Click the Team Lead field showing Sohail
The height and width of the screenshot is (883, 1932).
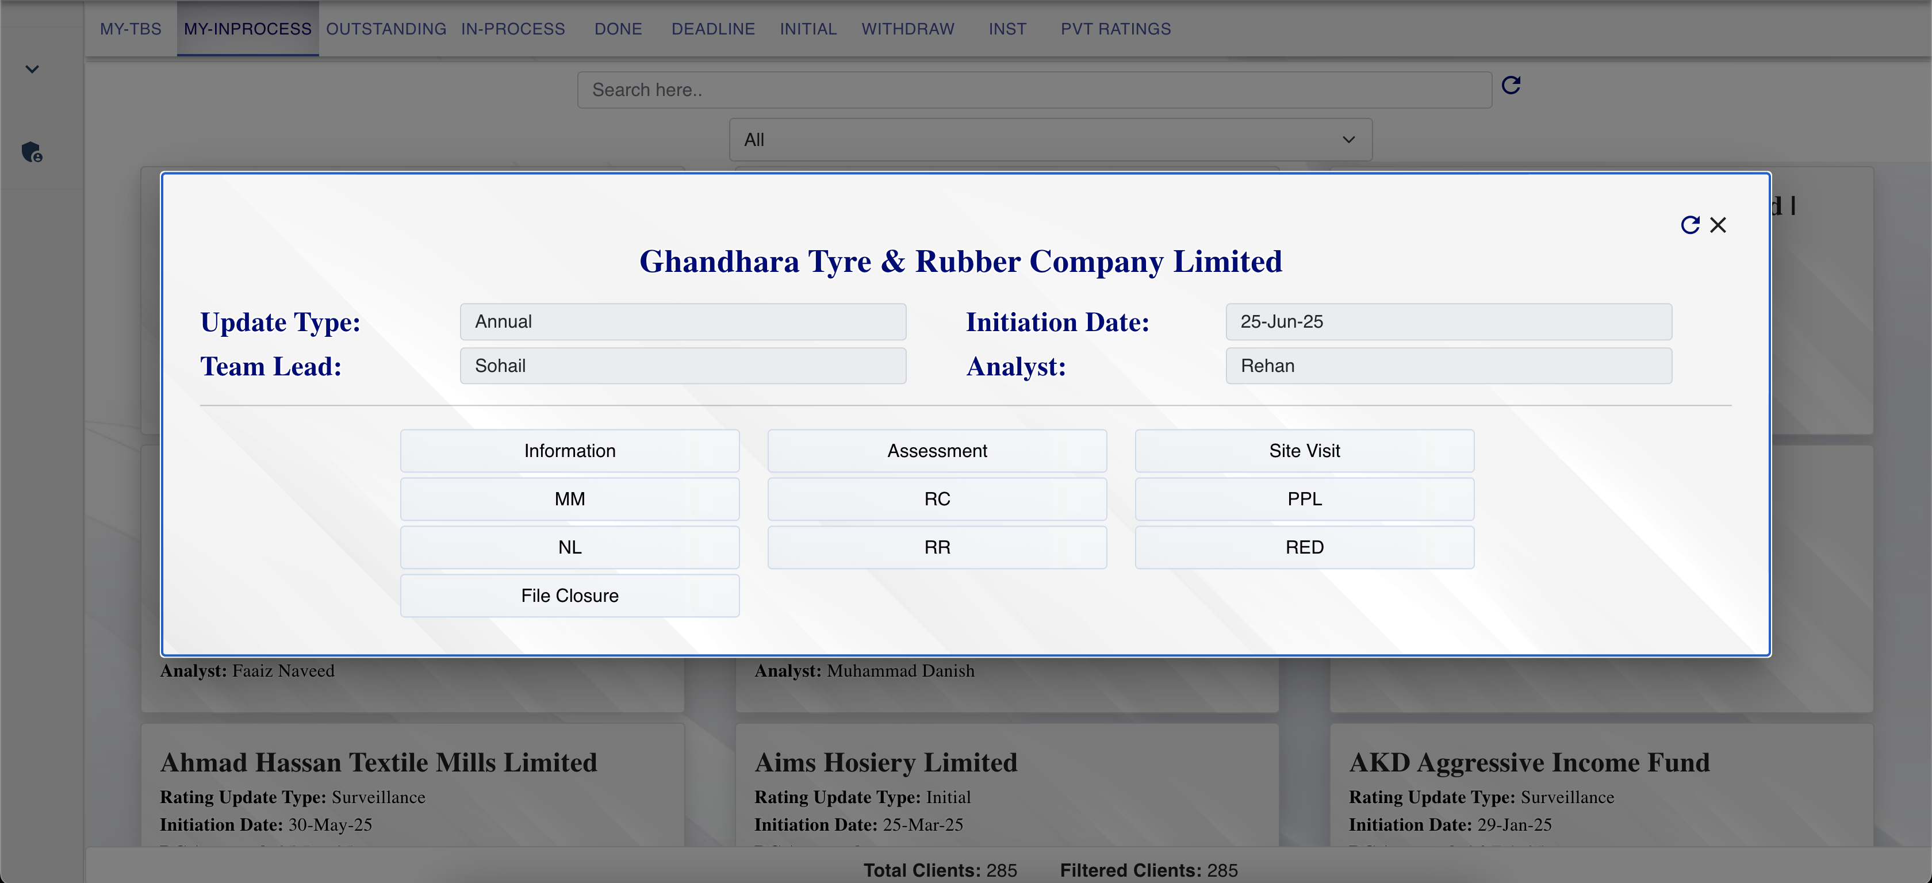[683, 366]
